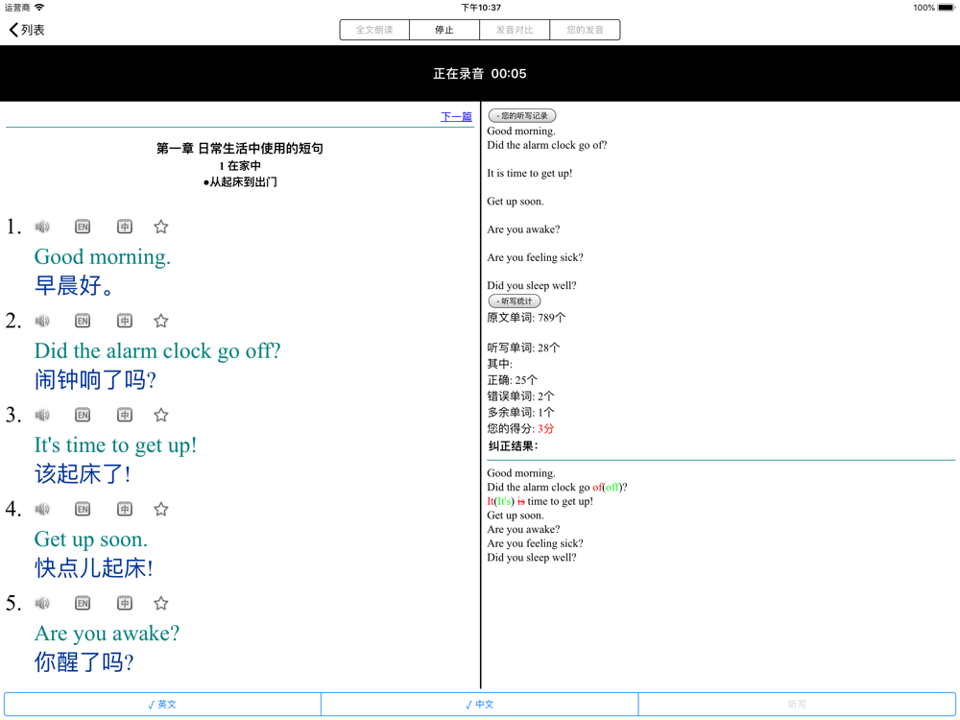Click the 中 icon for sentence 3
The image size is (960, 720).
(125, 415)
